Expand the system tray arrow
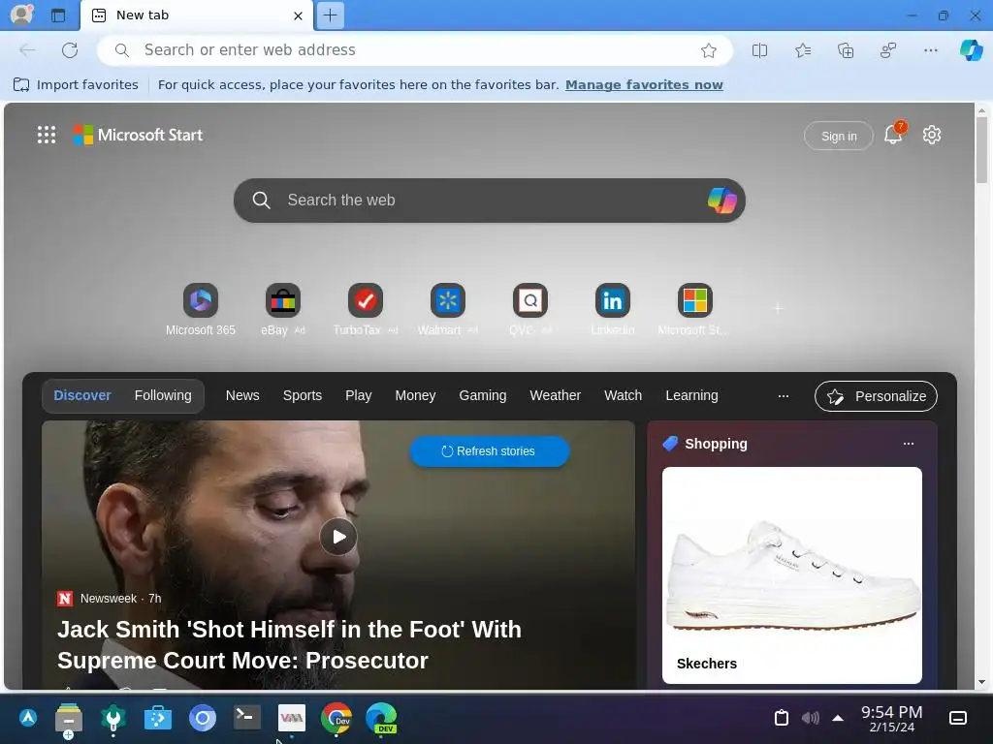Screen dimensions: 993x744 (x=838, y=718)
